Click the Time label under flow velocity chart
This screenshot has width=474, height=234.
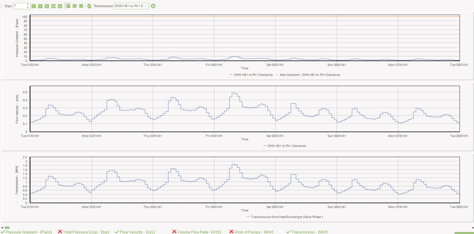click(245, 139)
